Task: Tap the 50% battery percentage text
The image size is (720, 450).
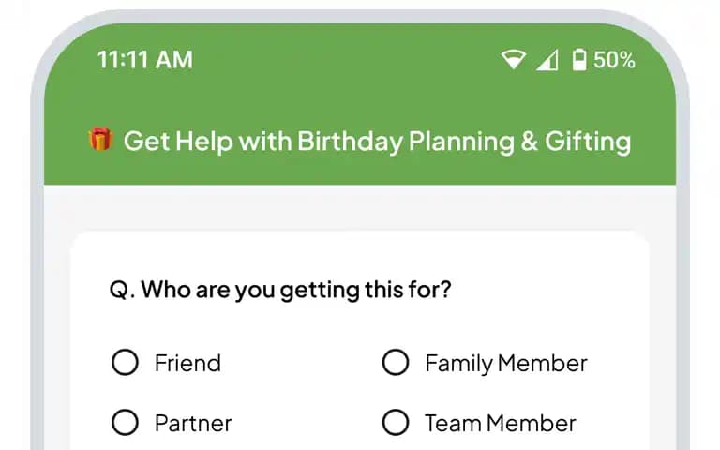Action: [x=614, y=60]
